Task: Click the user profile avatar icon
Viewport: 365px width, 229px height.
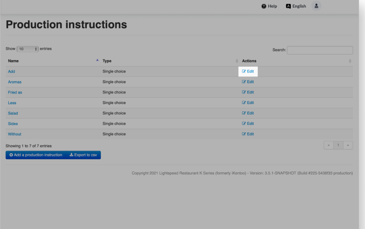Action: (316, 6)
